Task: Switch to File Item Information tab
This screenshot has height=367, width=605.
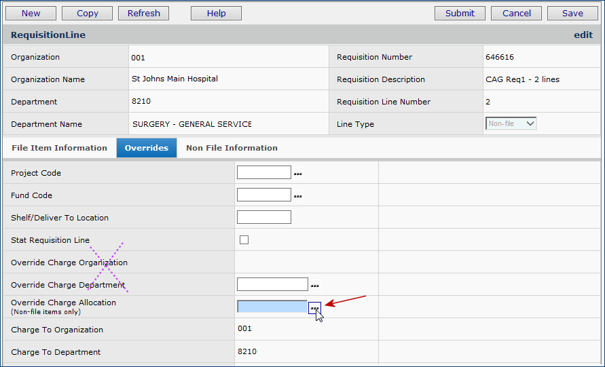Action: coord(60,148)
